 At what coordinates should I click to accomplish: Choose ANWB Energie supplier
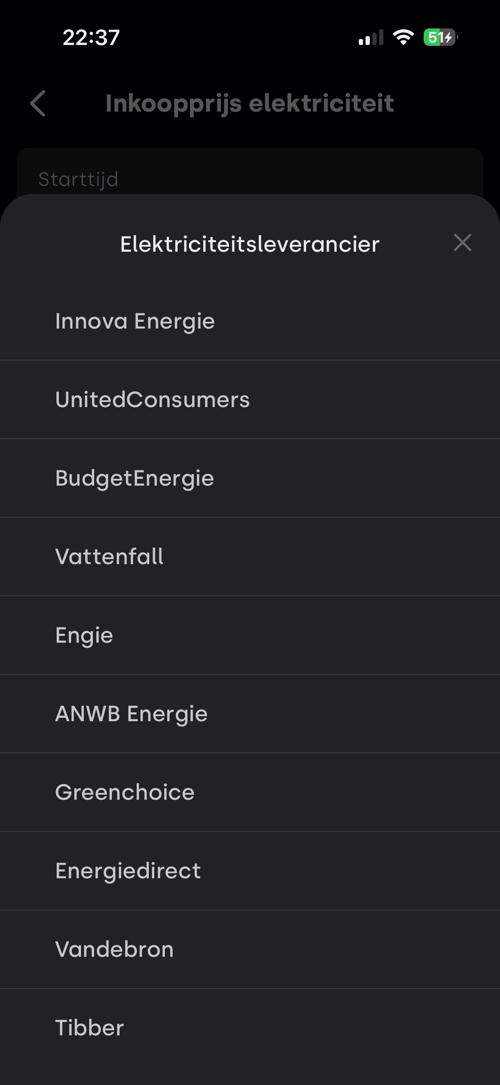(x=131, y=714)
